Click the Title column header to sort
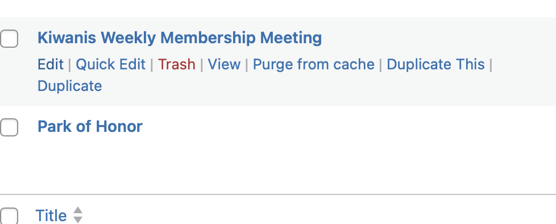The width and height of the screenshot is (556, 224). [51, 215]
